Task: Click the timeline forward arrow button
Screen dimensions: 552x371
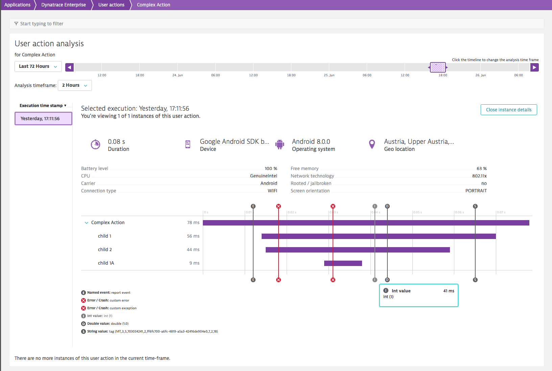Action: tap(534, 67)
